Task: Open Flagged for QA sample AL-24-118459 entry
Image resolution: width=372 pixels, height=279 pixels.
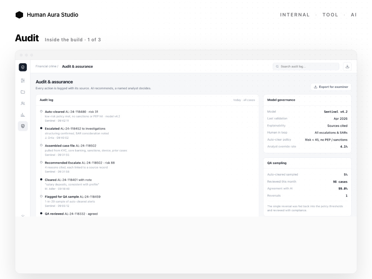Action: tap(73, 201)
